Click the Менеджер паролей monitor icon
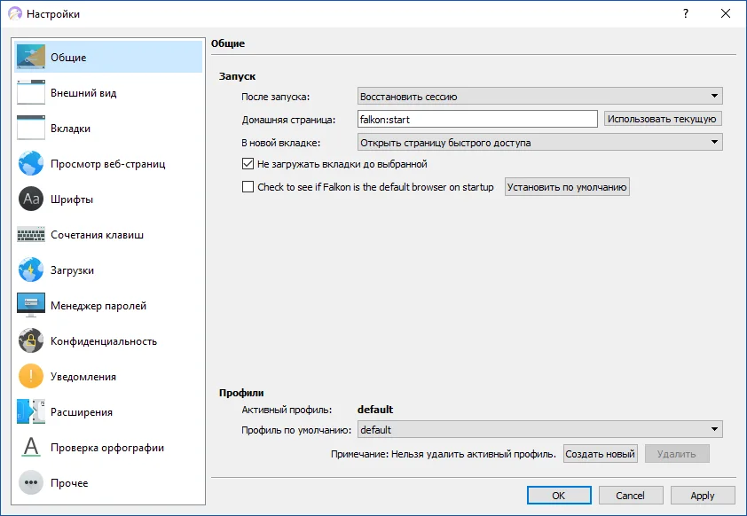Image resolution: width=747 pixels, height=516 pixels. point(31,306)
